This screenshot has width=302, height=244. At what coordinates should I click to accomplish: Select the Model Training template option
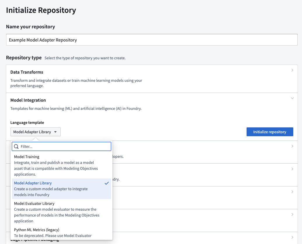point(62,165)
